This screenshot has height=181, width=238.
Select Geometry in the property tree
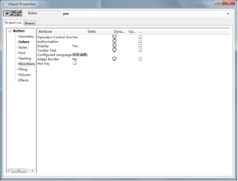(26, 36)
